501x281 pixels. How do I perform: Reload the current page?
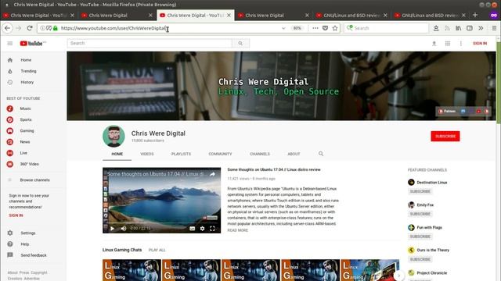[30, 28]
